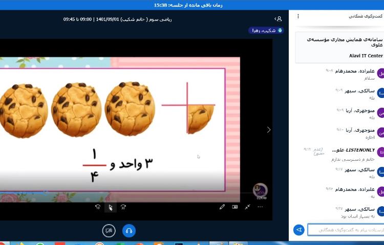This screenshot has height=245, width=384.
Task: Click the headphones listen-only audio button
Action: tap(129, 231)
